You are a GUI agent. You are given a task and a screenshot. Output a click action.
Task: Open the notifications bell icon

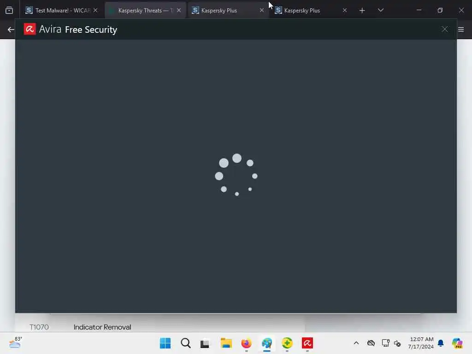[441, 343]
